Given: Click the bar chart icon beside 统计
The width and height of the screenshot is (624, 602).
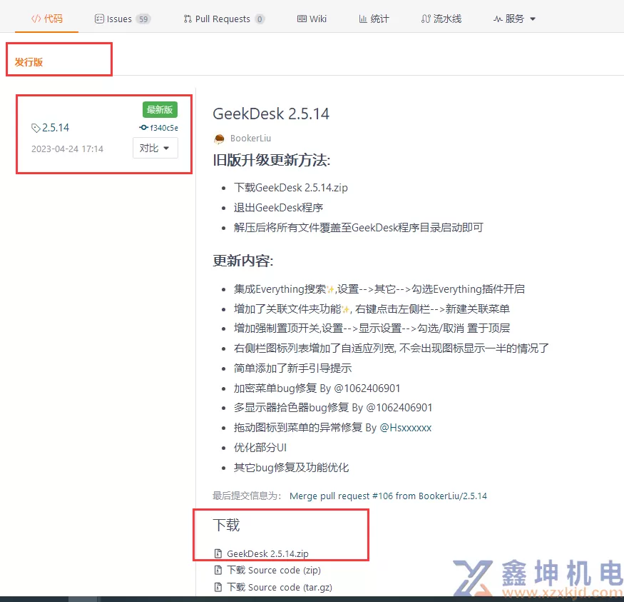Looking at the screenshot, I should point(363,19).
